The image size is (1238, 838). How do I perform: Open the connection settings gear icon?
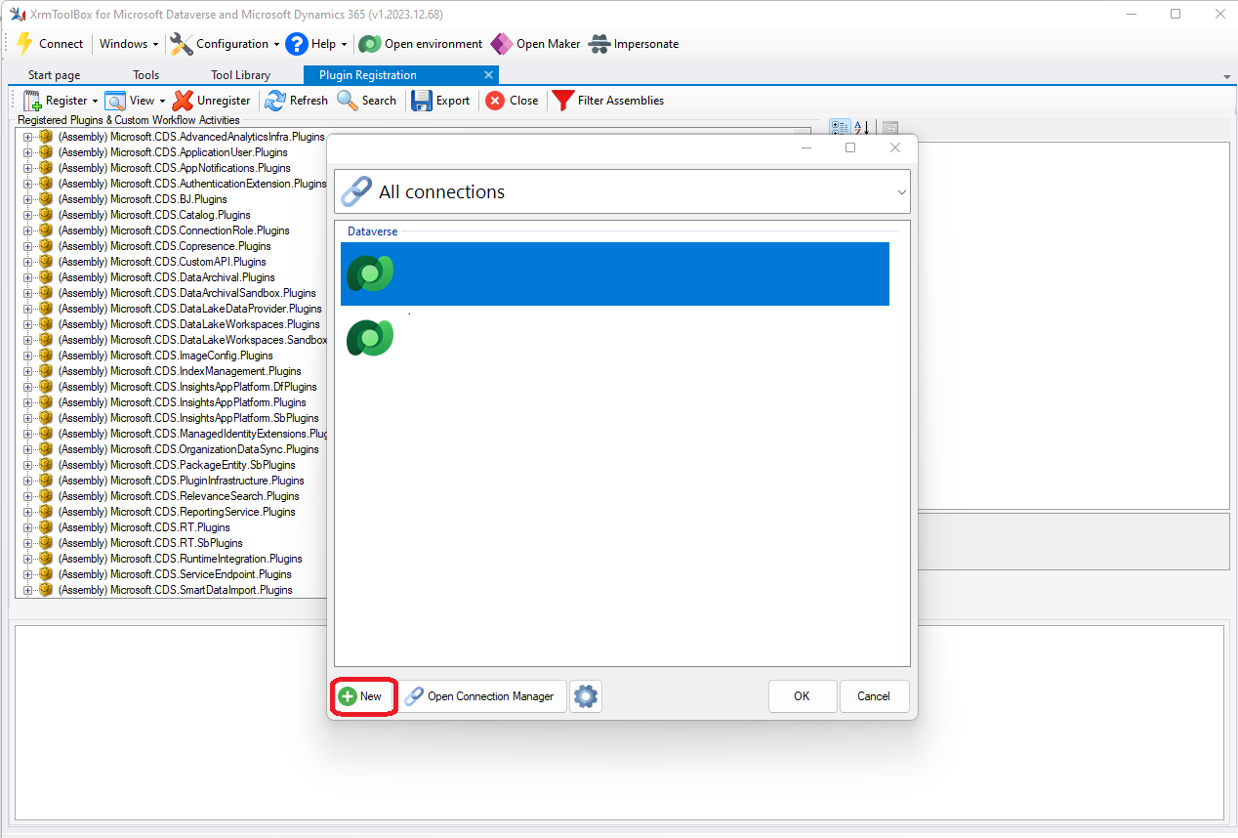click(585, 695)
